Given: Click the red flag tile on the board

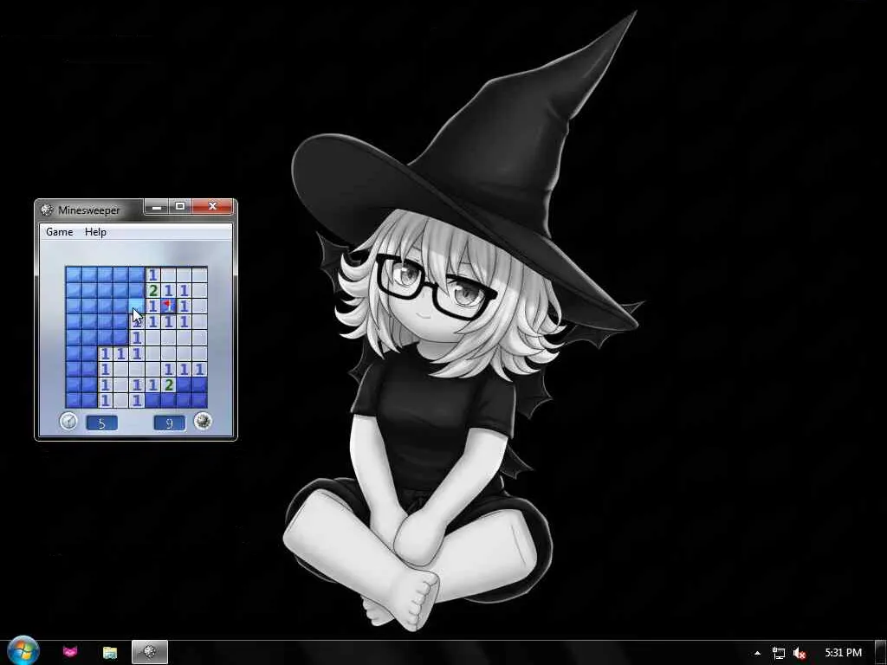Looking at the screenshot, I should [168, 306].
